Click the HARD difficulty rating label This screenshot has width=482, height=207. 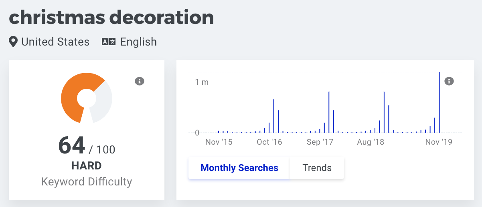(x=87, y=165)
